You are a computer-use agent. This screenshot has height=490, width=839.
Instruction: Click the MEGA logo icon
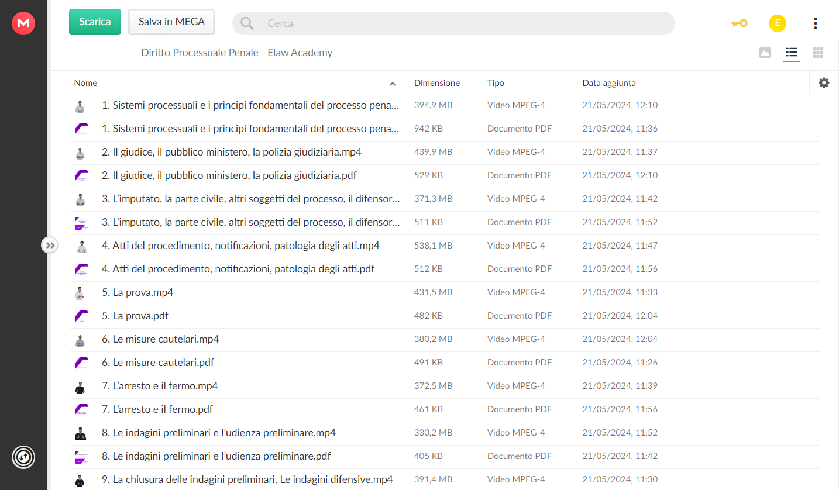tap(23, 23)
